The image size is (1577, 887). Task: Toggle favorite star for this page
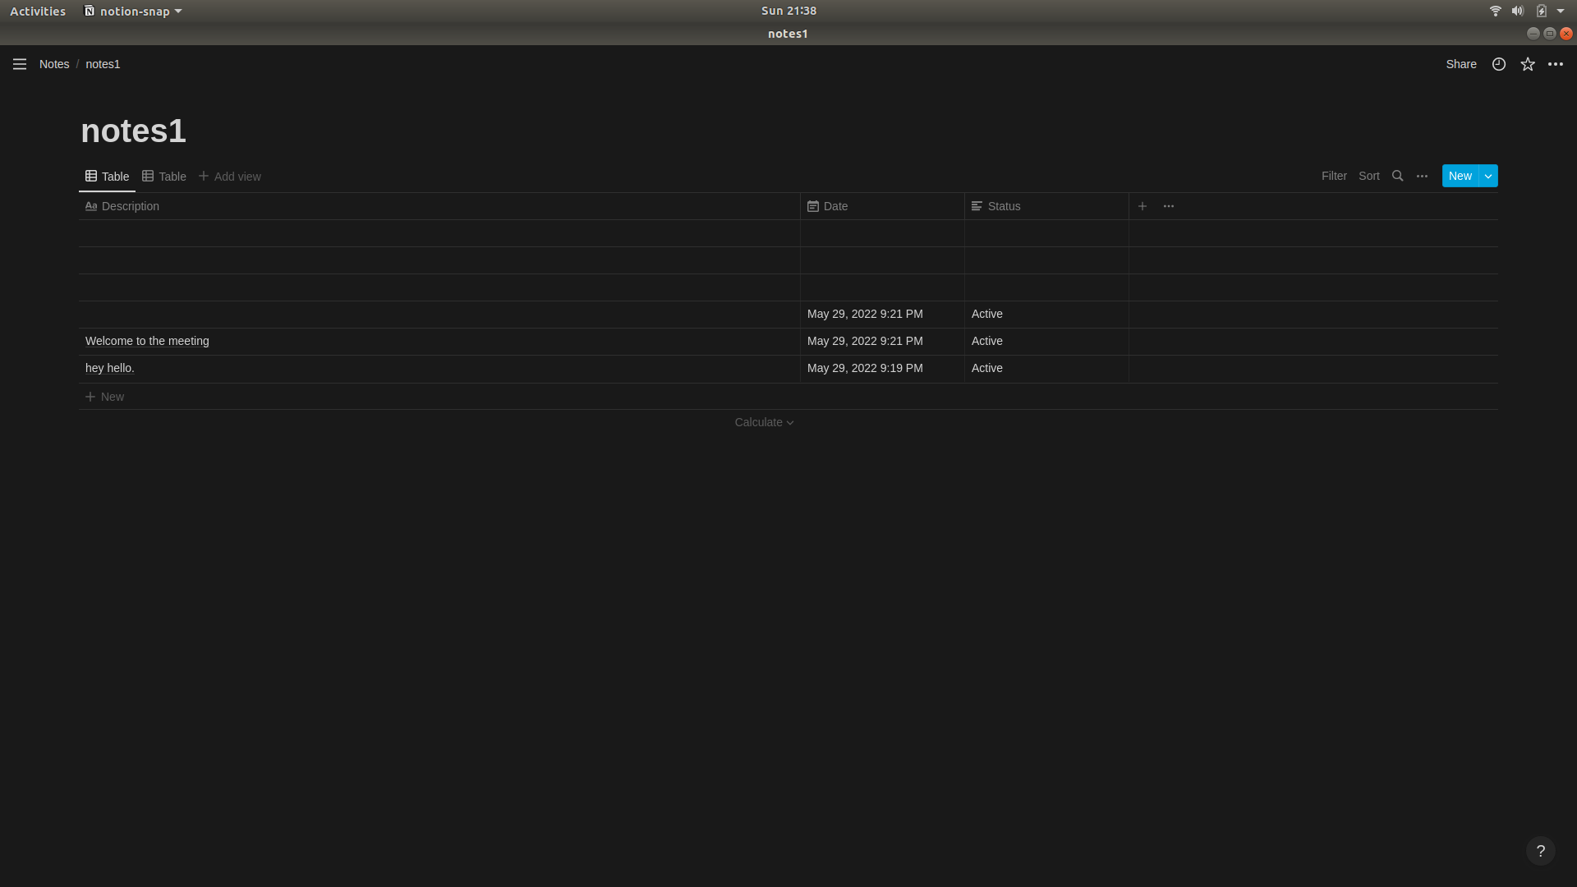point(1528,64)
